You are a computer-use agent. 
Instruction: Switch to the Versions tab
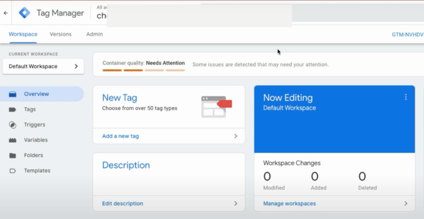(x=60, y=34)
